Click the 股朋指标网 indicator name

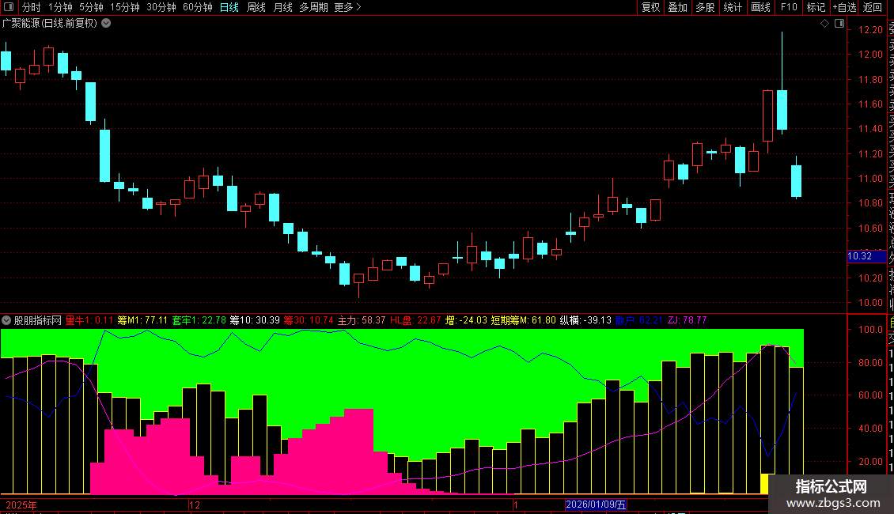pos(38,320)
